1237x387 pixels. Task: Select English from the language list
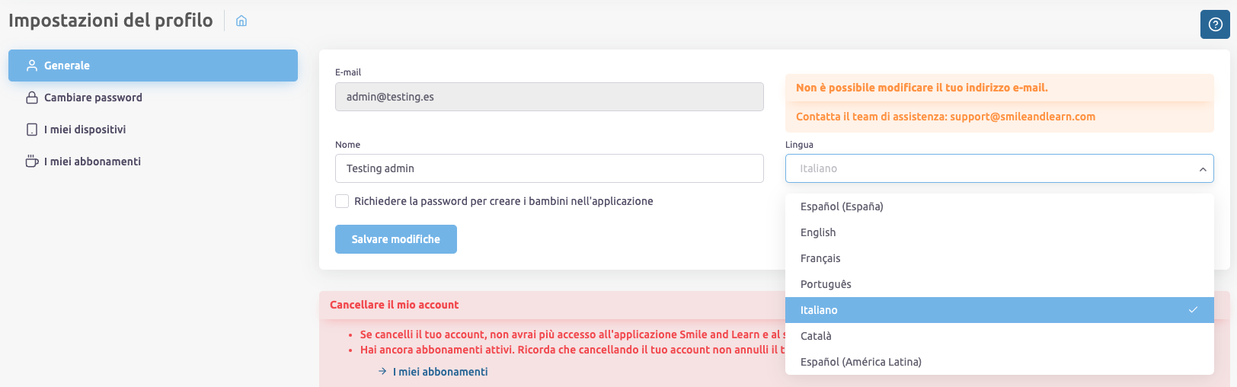[x=818, y=232]
